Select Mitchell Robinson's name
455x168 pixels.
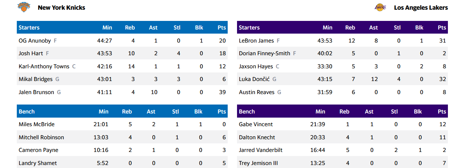tap(41, 137)
